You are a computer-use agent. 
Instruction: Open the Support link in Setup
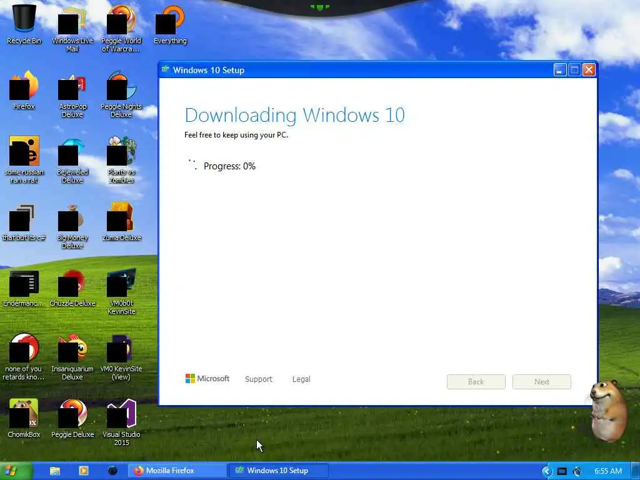pyautogui.click(x=258, y=379)
